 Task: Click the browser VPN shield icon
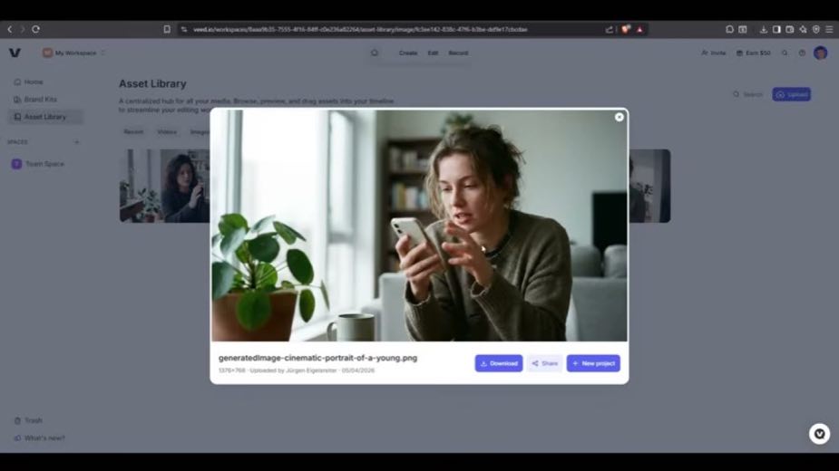tap(816, 29)
